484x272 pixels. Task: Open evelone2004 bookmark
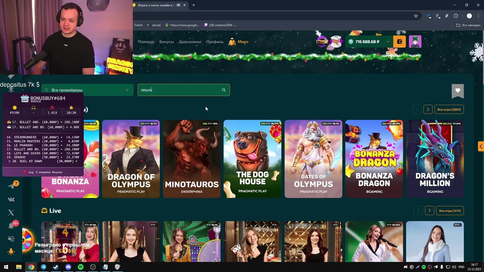(220, 25)
